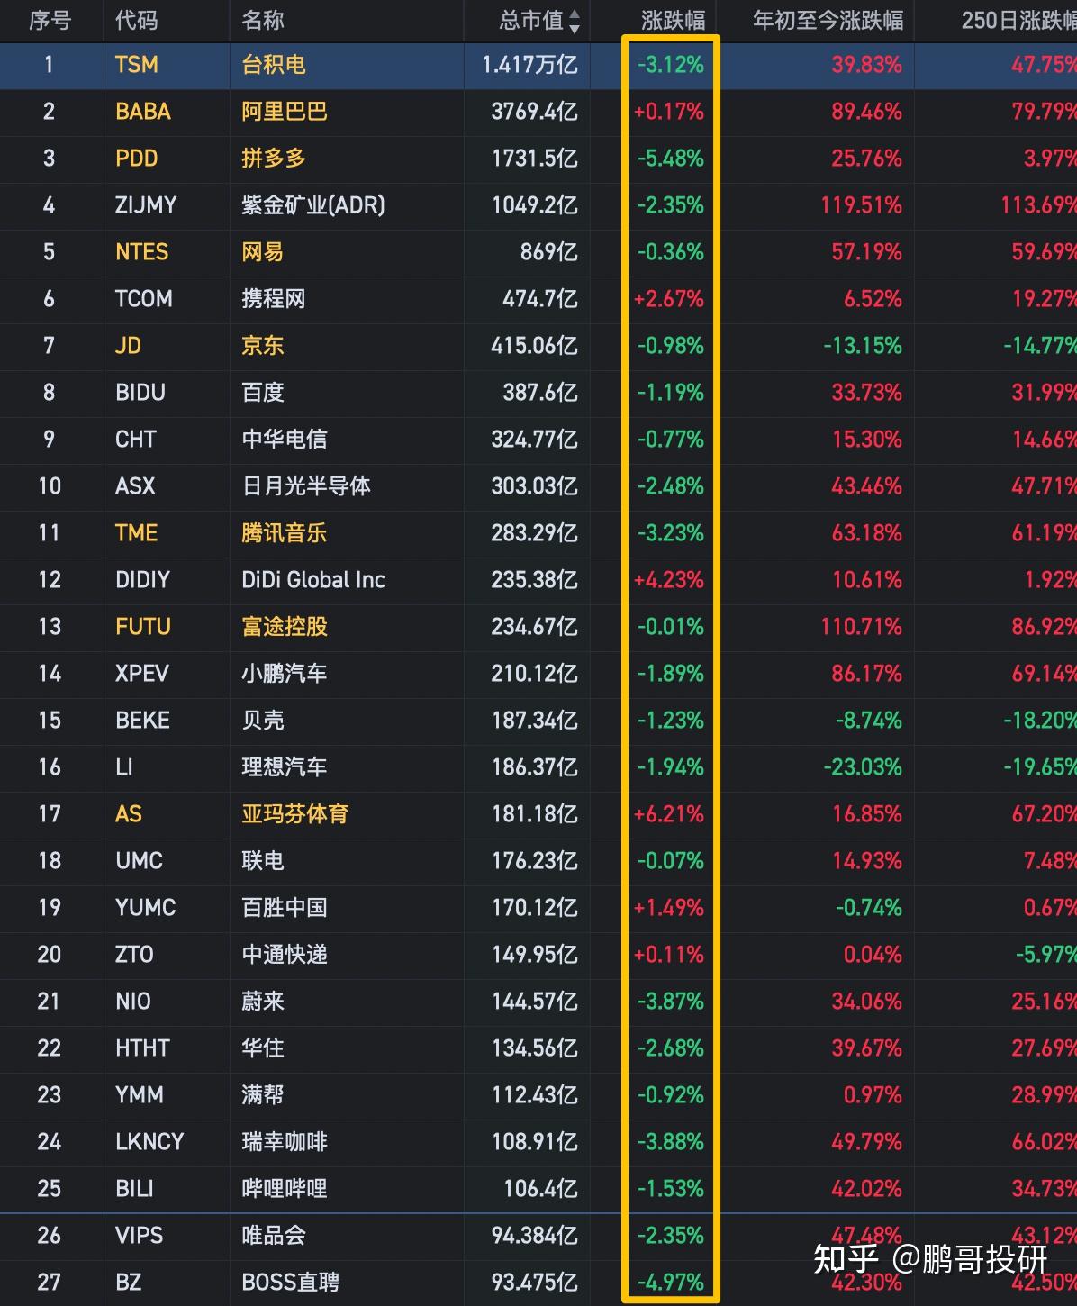Select the NIO 蔚来 row
Screen dimensions: 1077x1306
click(270, 1002)
